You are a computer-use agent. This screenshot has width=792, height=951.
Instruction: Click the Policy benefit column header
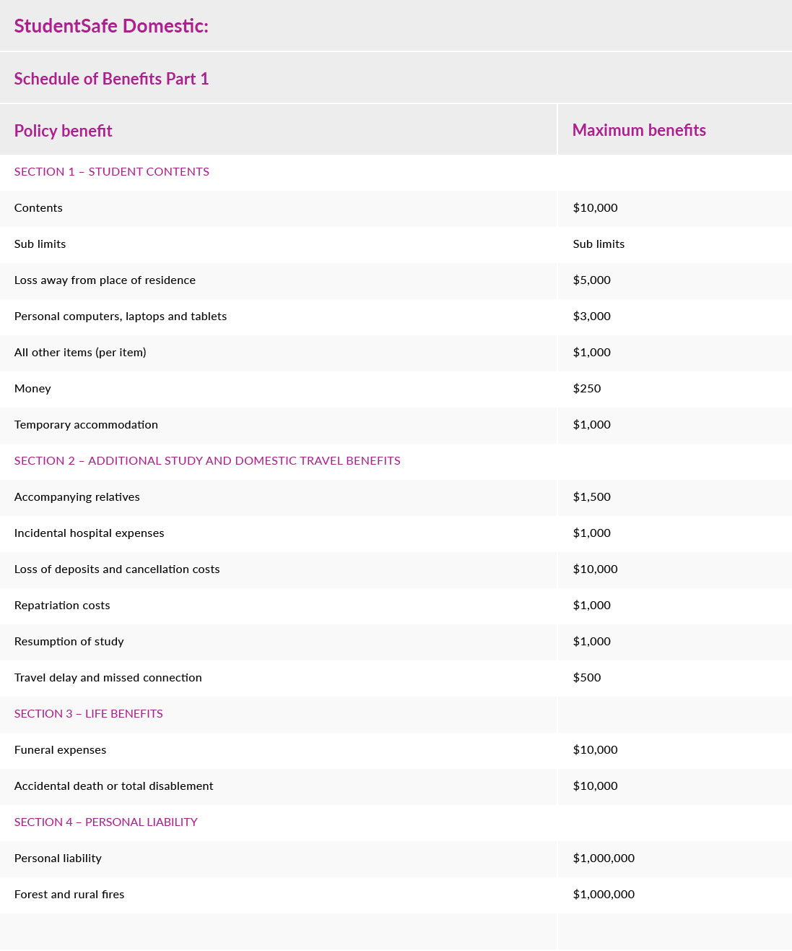[x=64, y=131]
